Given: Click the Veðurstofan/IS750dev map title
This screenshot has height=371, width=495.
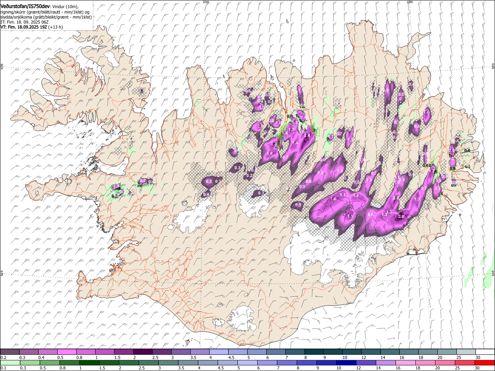Looking at the screenshot, I should coord(25,6).
